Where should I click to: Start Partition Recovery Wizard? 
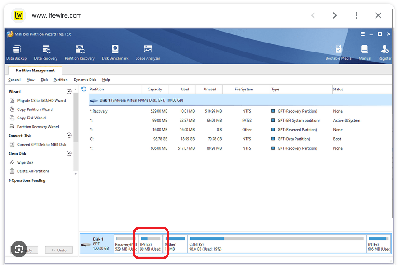pyautogui.click(x=34, y=127)
